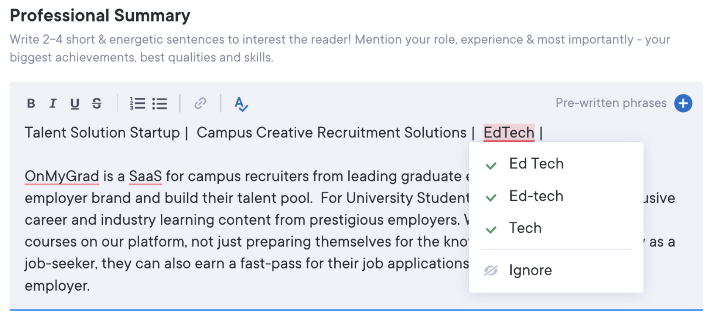
Task: Toggle Bold formatting in the editor toolbar
Action: (31, 104)
